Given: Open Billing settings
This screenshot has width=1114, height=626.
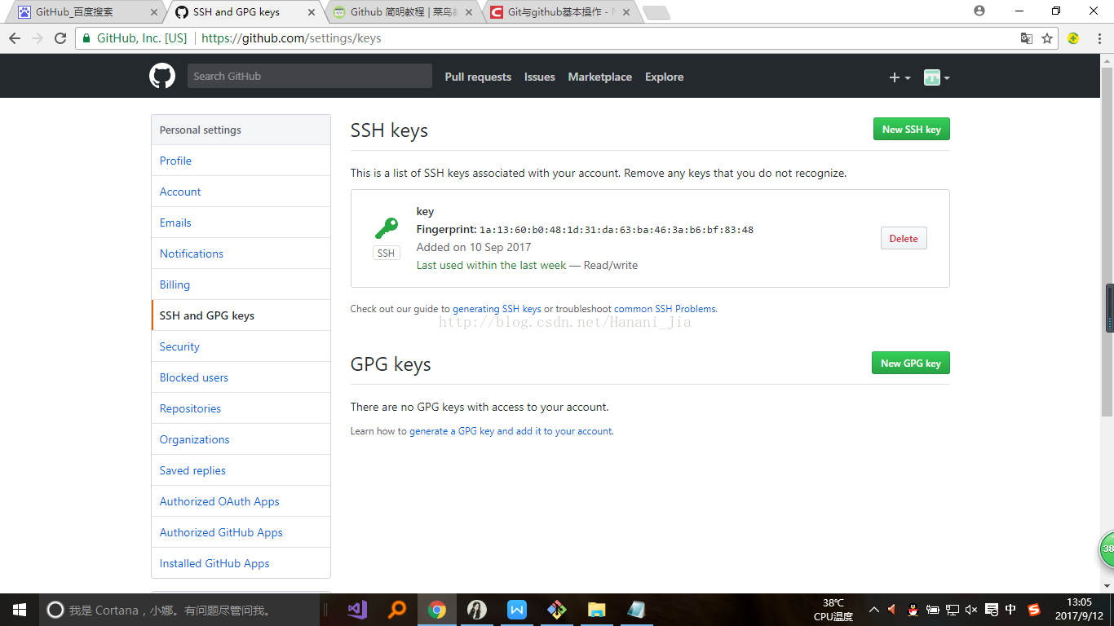Looking at the screenshot, I should click(241, 284).
